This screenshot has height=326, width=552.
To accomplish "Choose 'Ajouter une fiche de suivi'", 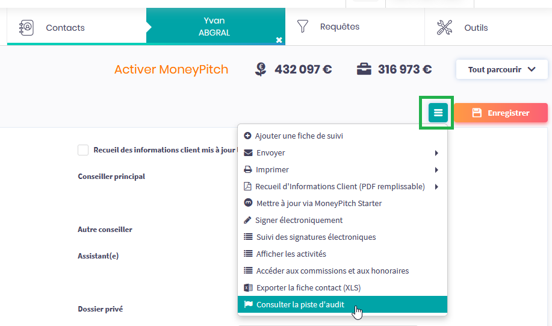I will [x=299, y=136].
